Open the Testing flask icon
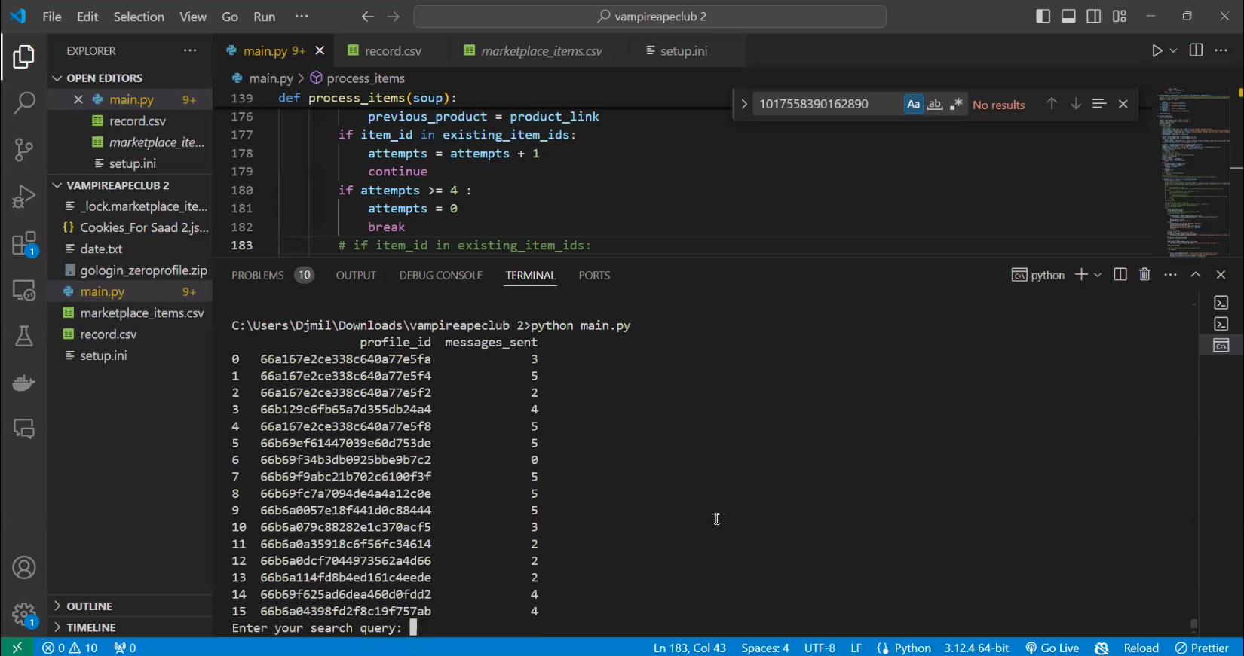 [24, 336]
